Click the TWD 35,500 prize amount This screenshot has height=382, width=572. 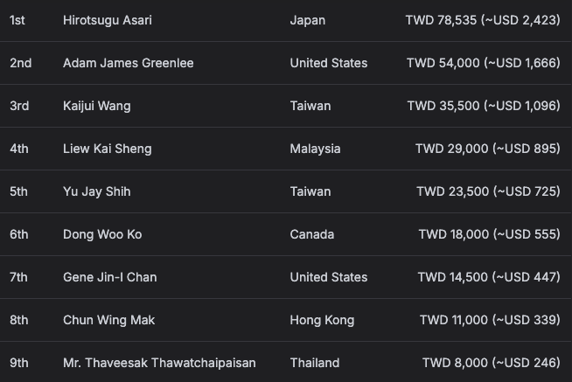tap(484, 106)
